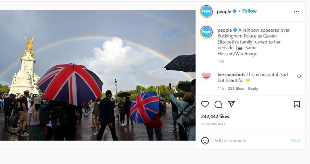Open hersnapshots username link
This screenshot has height=164, width=310.
point(231,75)
